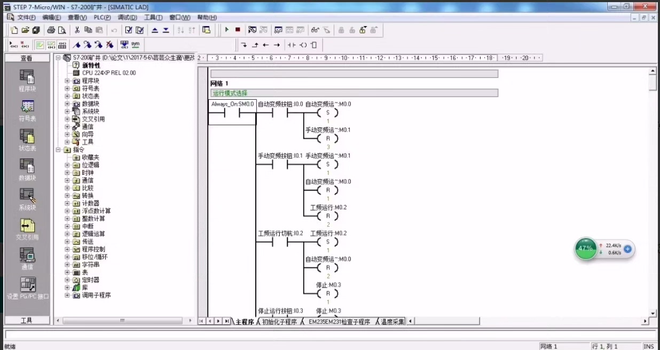Collapse the 指令 tree node
Screen dimensions: 660x350
59,150
